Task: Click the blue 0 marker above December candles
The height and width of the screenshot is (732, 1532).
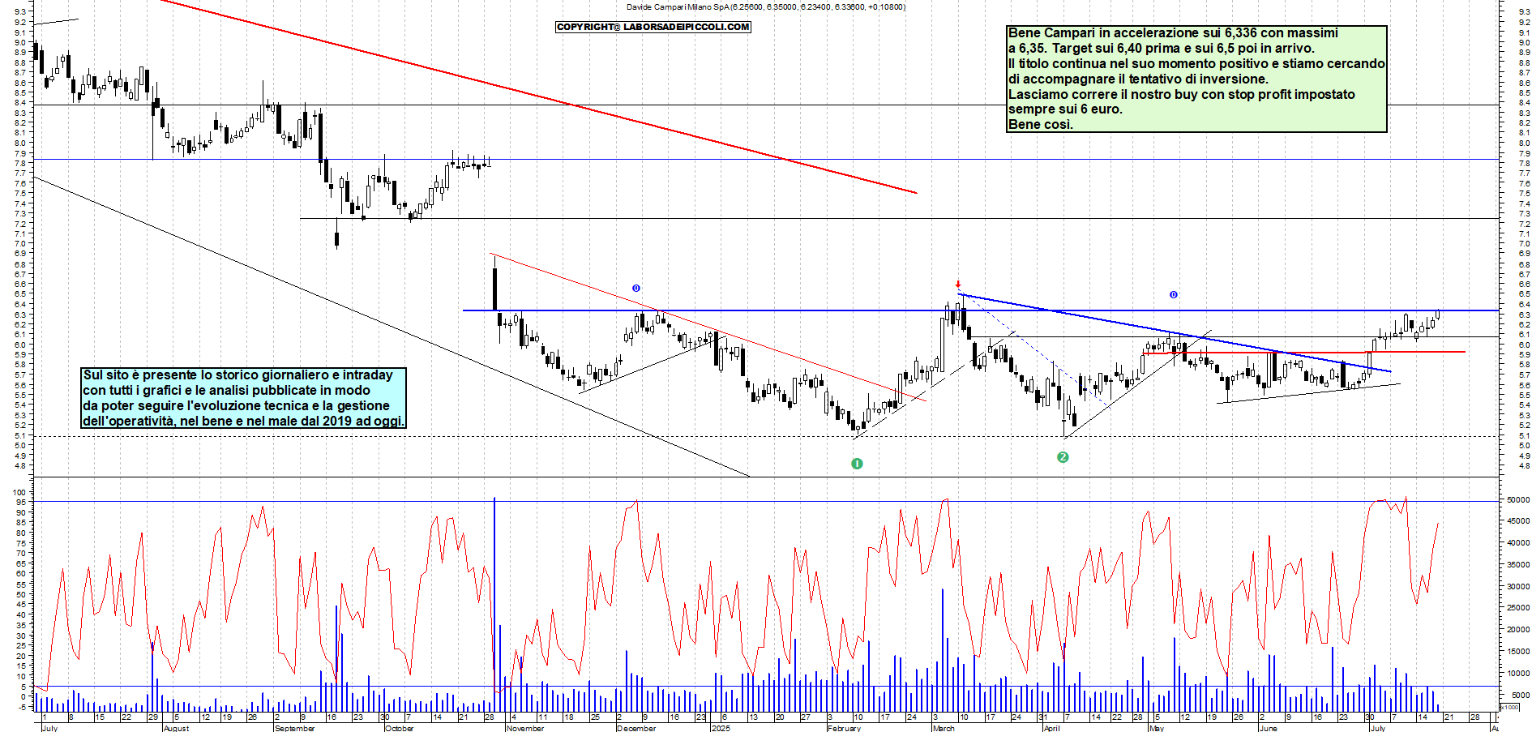Action: 636,288
